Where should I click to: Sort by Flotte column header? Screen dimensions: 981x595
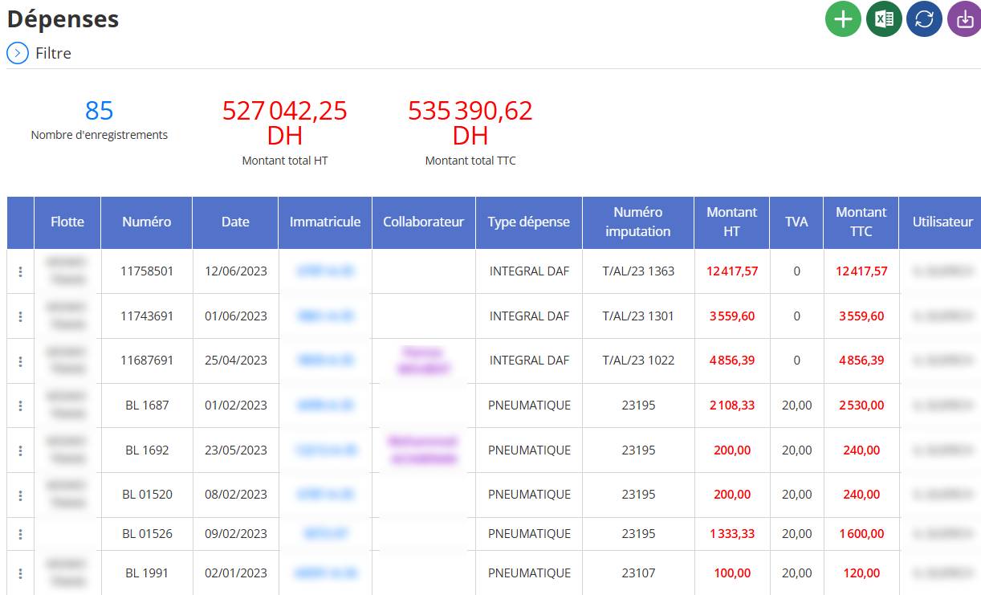click(67, 222)
